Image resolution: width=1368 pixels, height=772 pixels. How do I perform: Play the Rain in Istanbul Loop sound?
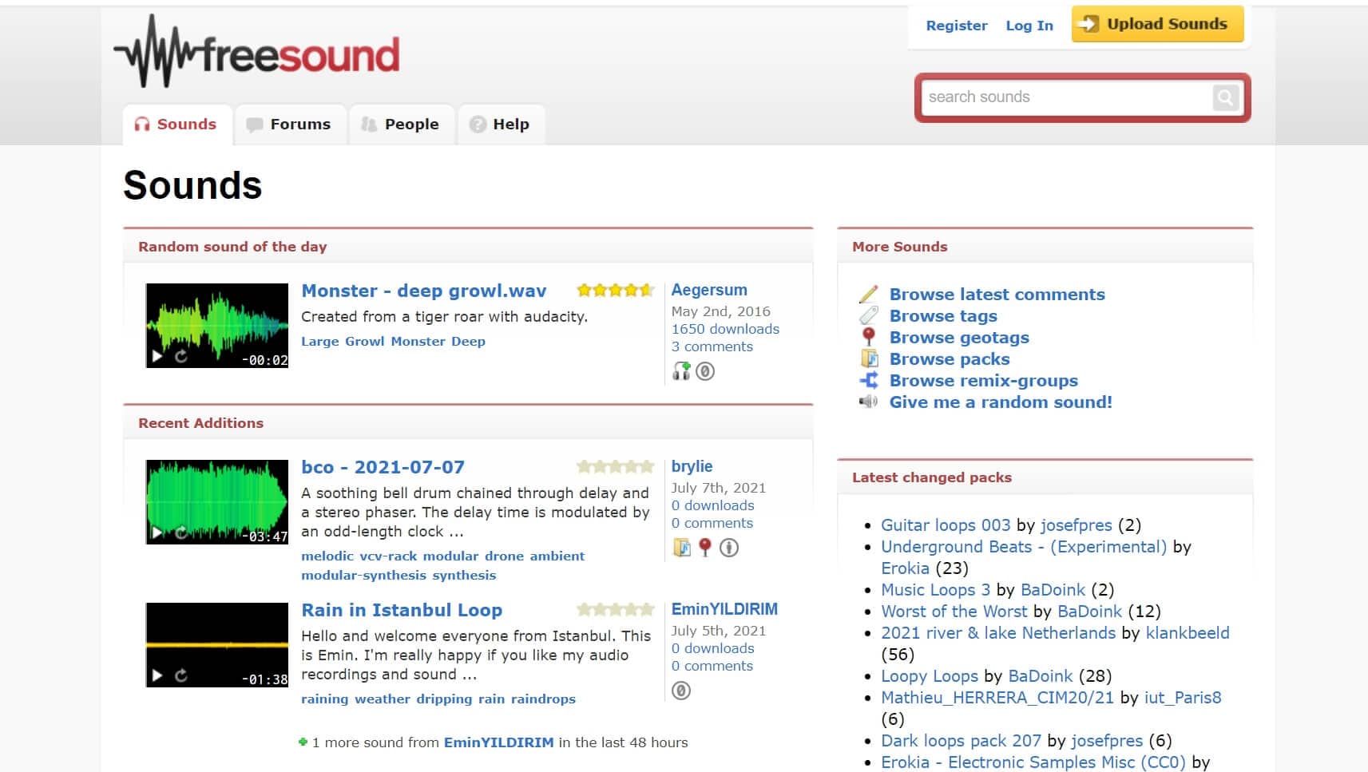pyautogui.click(x=157, y=675)
